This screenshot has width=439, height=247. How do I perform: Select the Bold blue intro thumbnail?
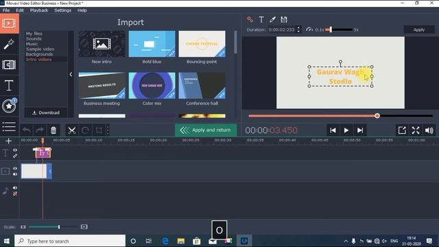click(x=152, y=44)
